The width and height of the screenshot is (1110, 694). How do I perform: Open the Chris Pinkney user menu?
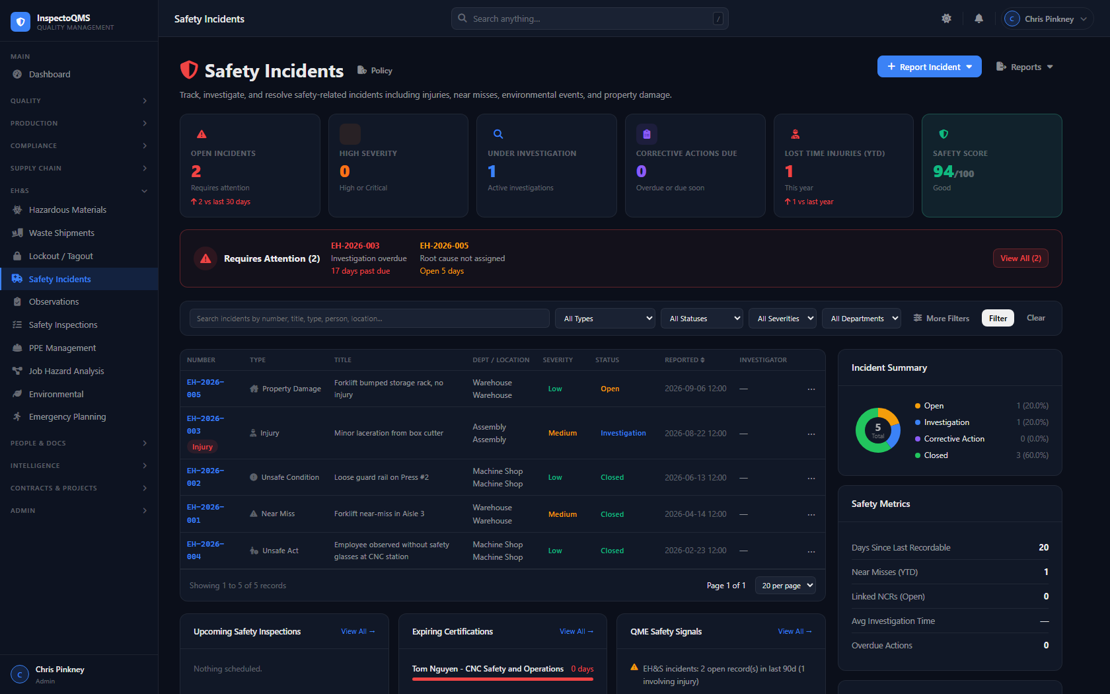pos(1048,19)
